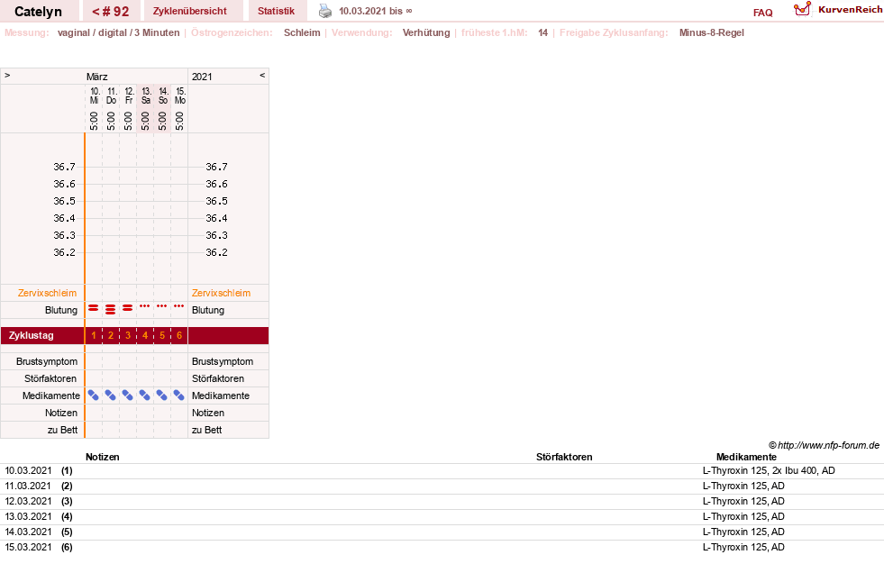The height and width of the screenshot is (582, 884).
Task: Click the 13.03.2021 row in notes table
Action: coord(442,516)
